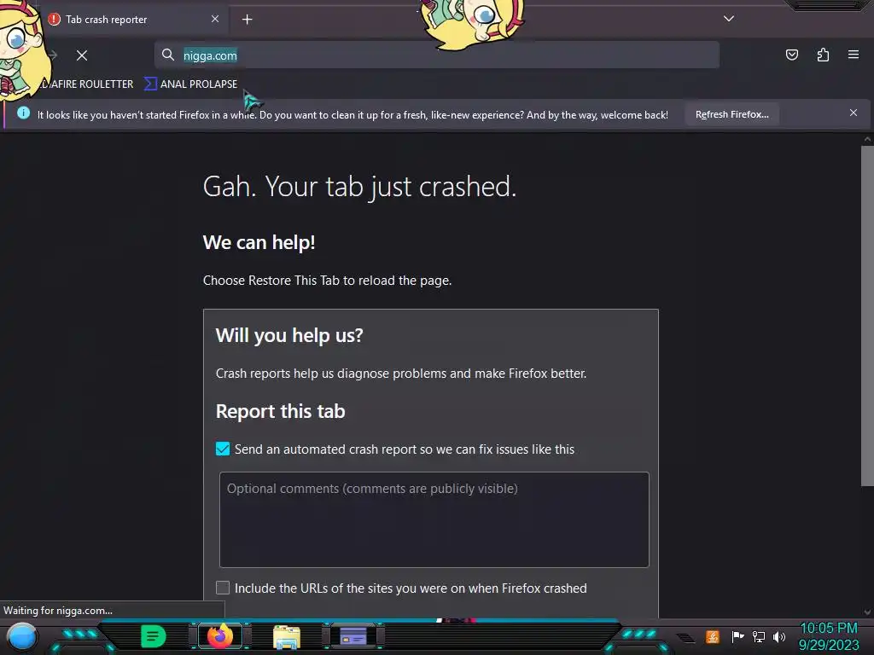
Task: Click the search magnifier icon in the address bar
Action: tap(168, 55)
